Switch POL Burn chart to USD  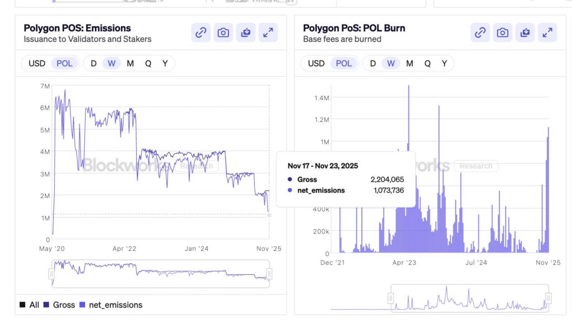click(316, 64)
